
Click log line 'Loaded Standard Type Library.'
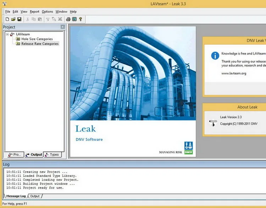(41, 176)
